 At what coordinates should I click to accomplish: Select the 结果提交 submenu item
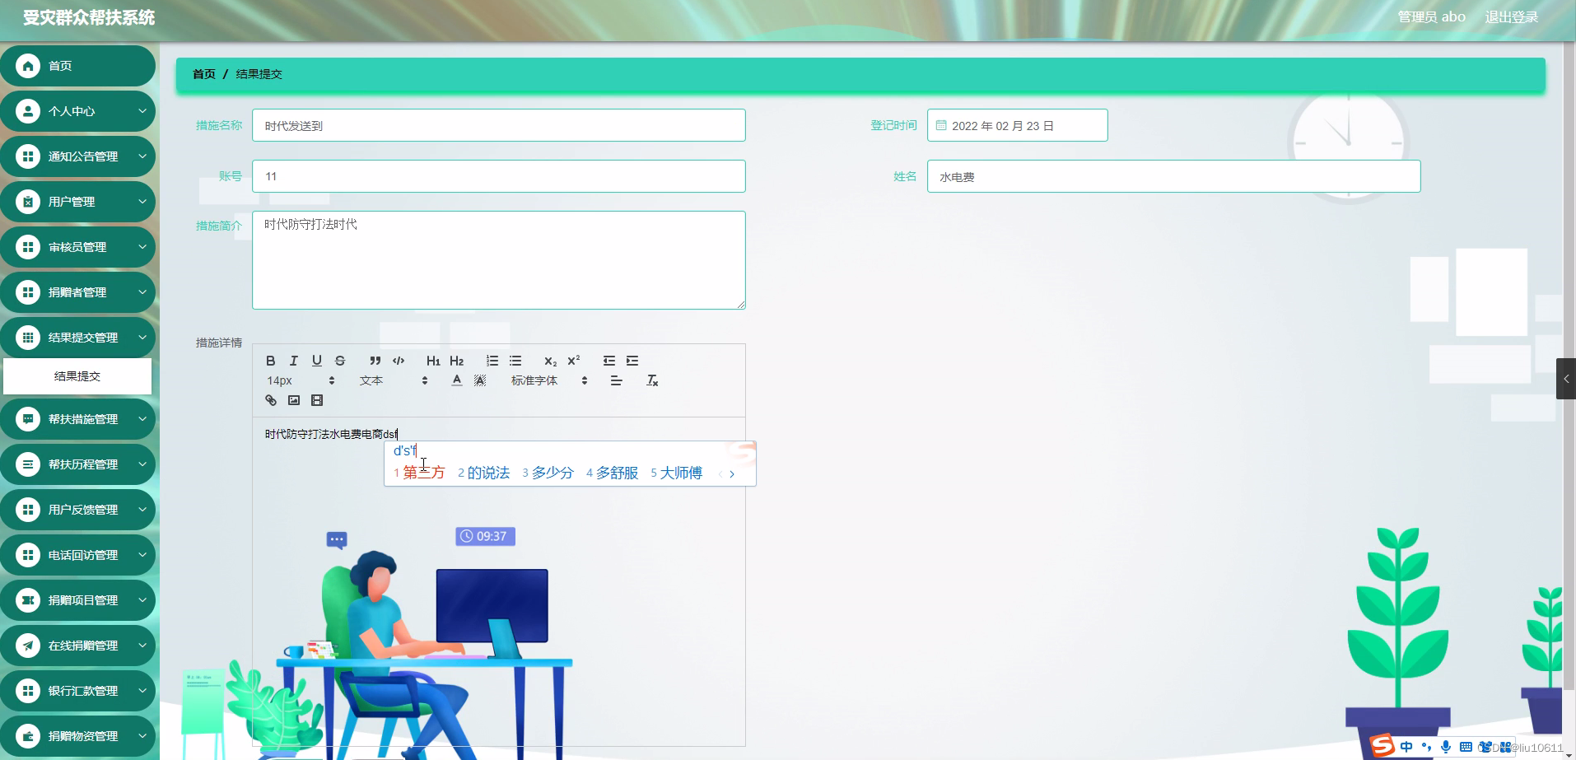(x=77, y=376)
